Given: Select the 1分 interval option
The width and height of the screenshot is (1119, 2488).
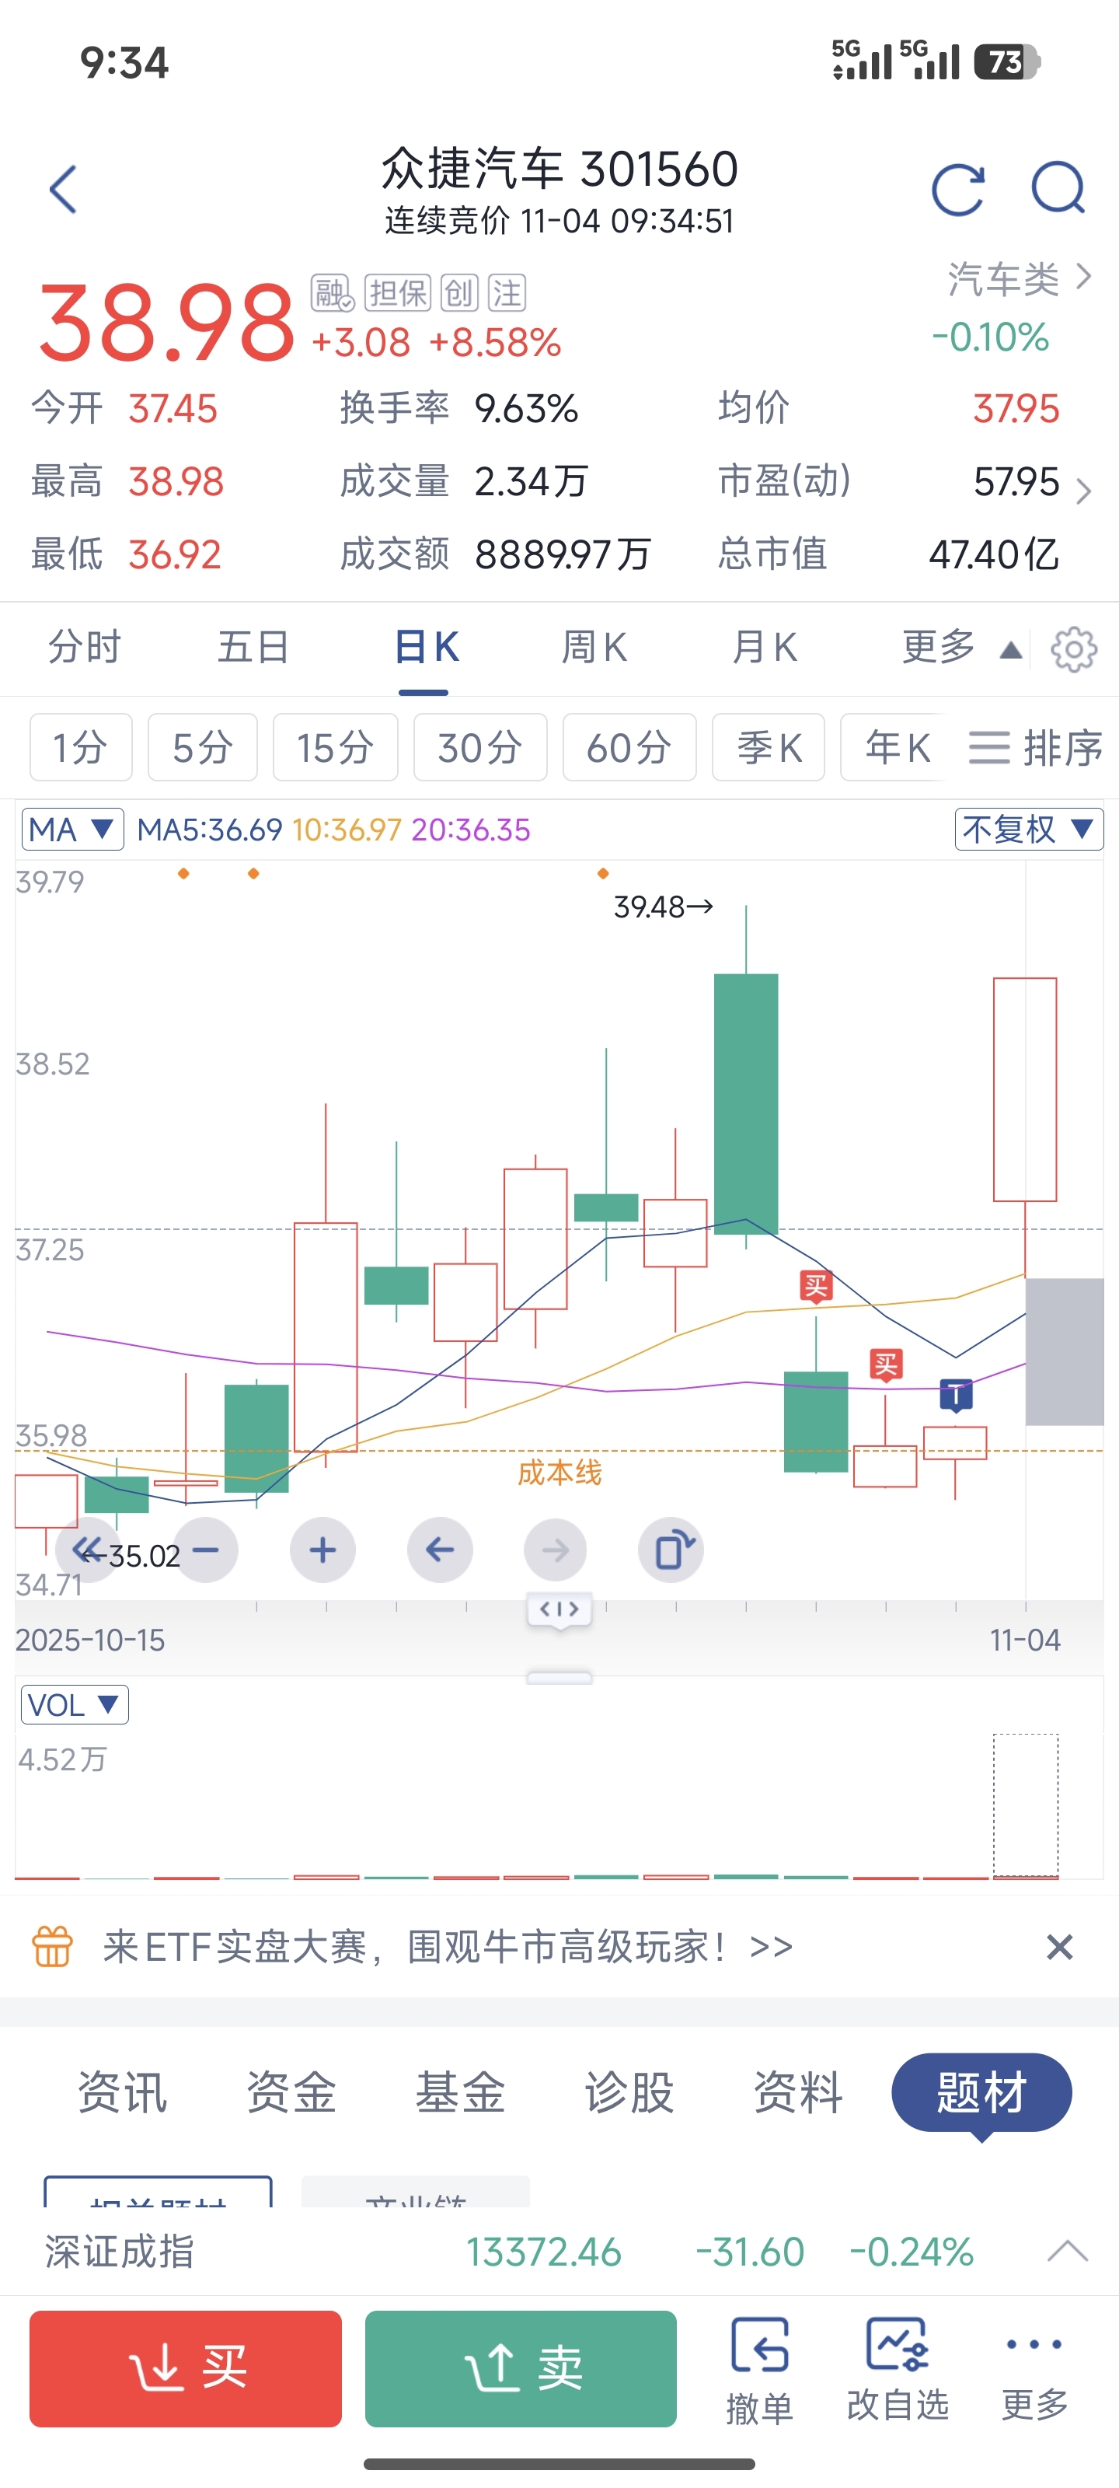Looking at the screenshot, I should pos(81,747).
